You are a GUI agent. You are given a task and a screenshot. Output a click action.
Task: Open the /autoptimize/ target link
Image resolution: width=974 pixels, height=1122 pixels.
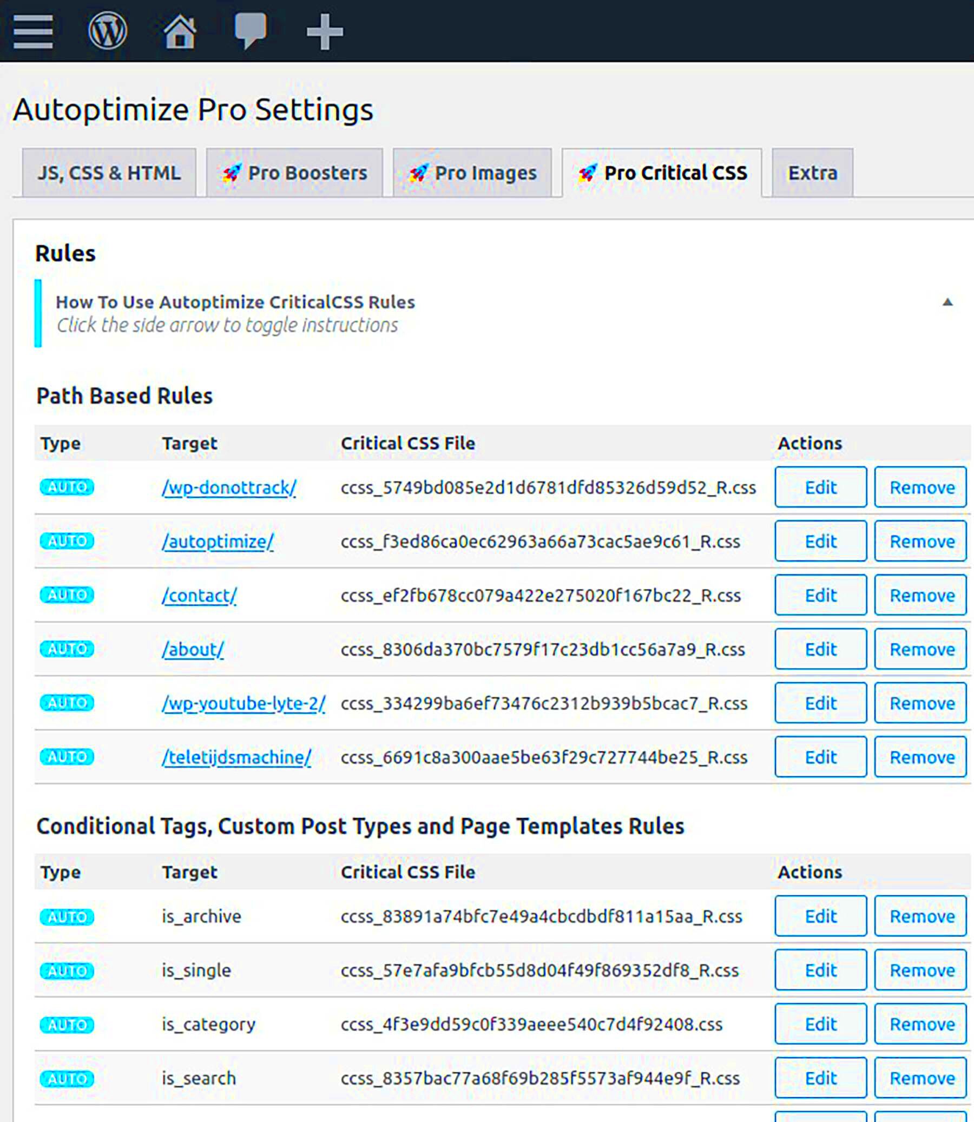click(218, 541)
